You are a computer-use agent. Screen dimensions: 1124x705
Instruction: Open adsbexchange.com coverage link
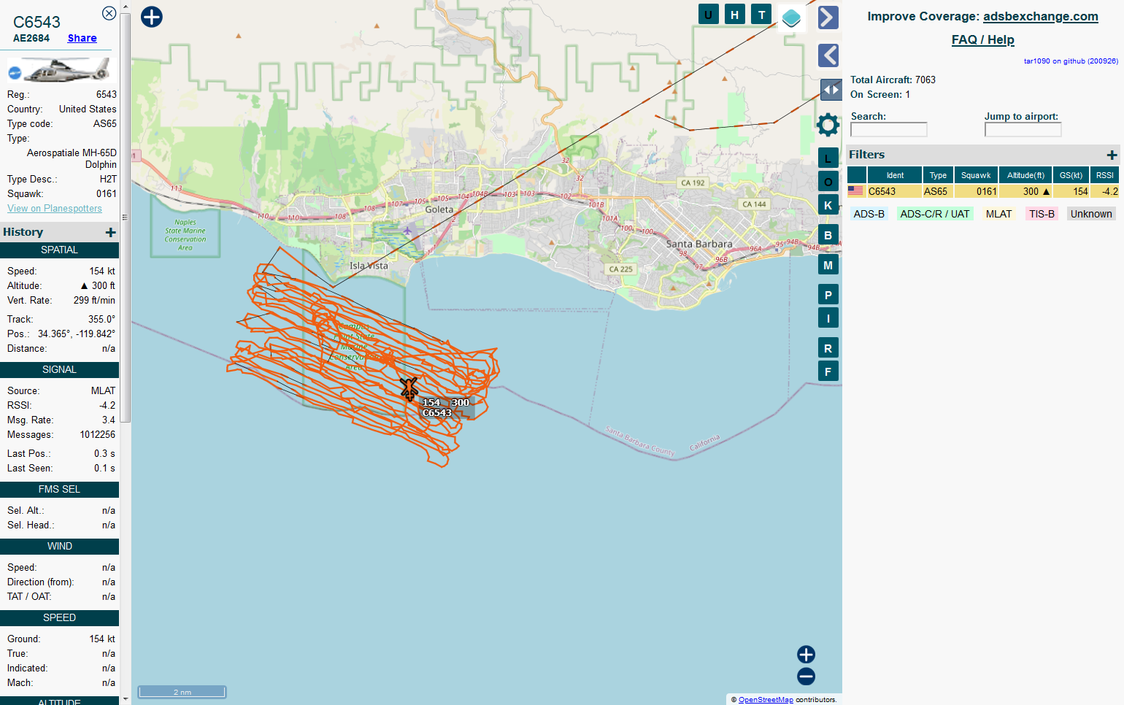click(1040, 16)
